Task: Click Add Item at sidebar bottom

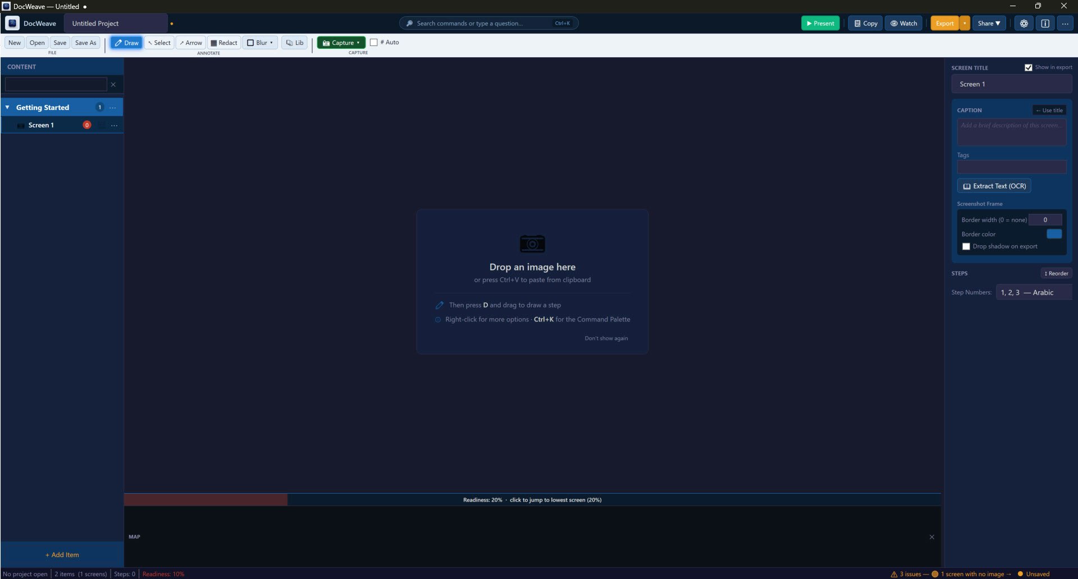Action: [x=62, y=554]
